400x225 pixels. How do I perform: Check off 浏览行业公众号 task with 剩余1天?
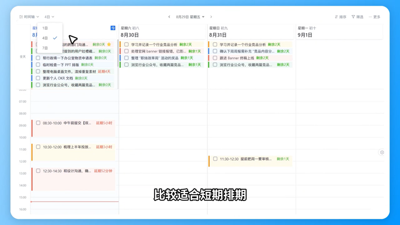click(x=126, y=65)
